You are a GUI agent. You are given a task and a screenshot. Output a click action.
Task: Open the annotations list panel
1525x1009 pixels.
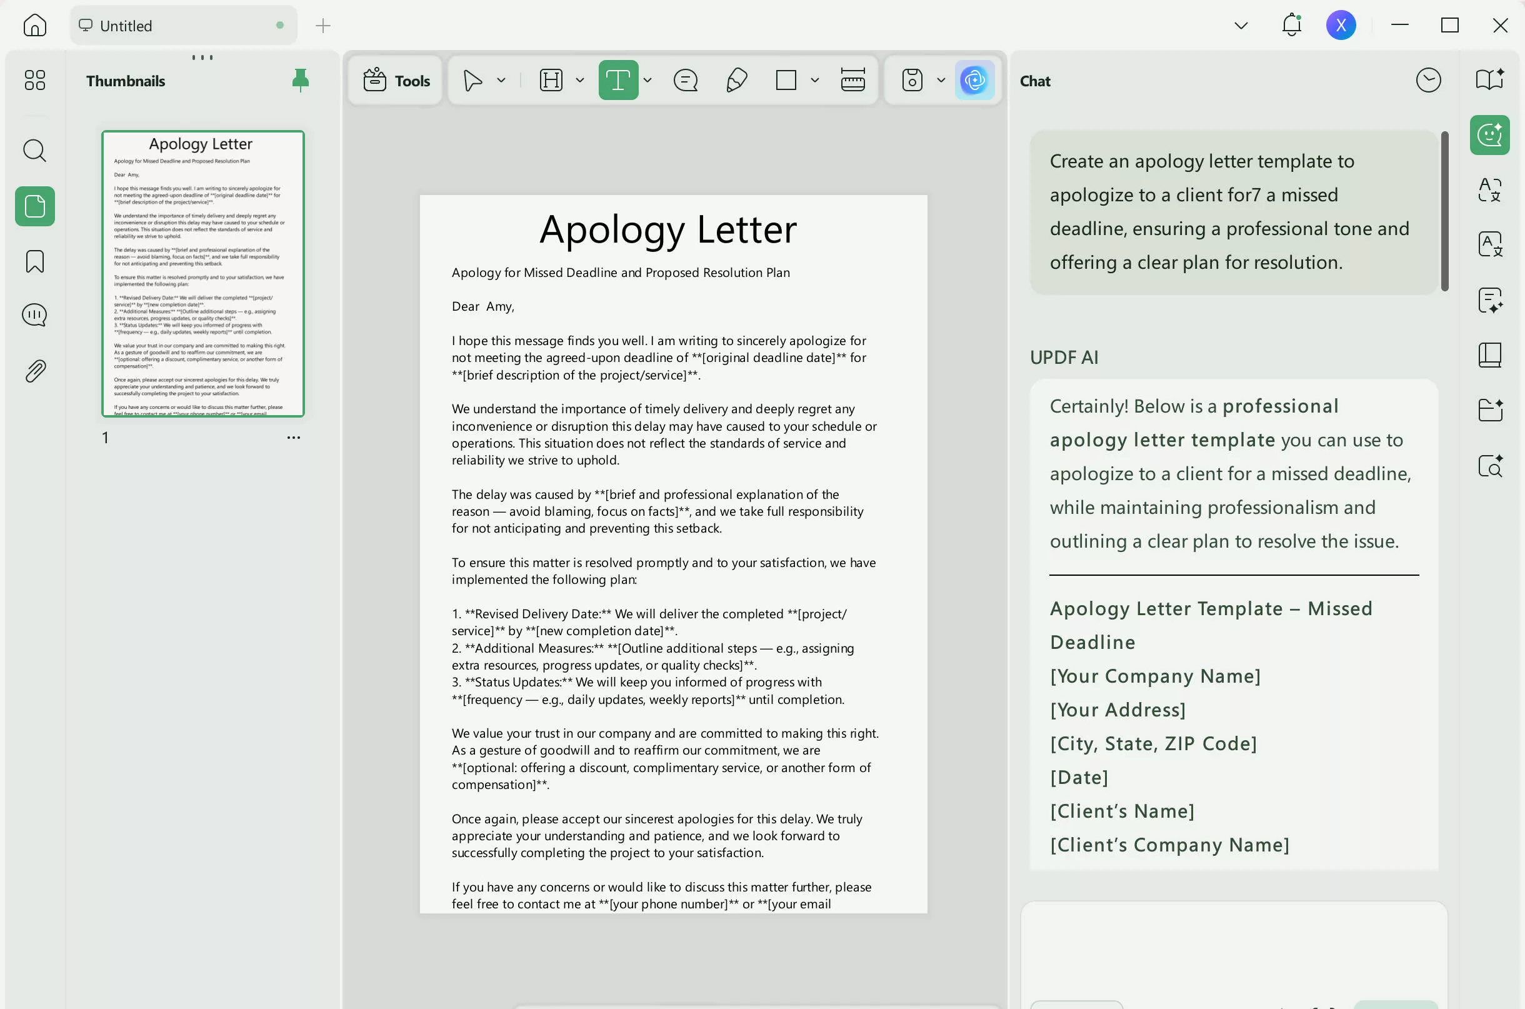[34, 314]
